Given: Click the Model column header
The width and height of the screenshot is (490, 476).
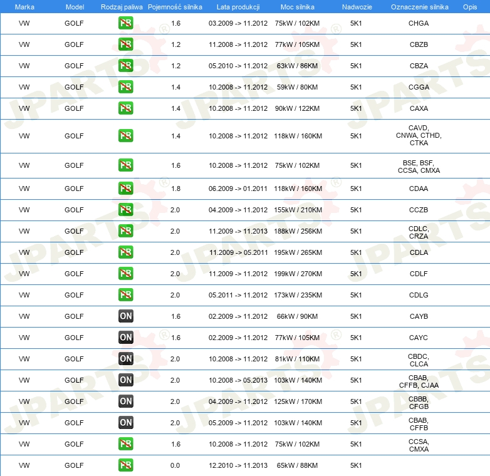Looking at the screenshot, I should pyautogui.click(x=75, y=7).
